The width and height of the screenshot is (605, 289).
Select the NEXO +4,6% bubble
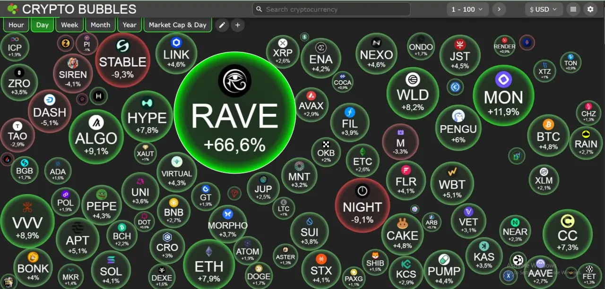coord(376,53)
